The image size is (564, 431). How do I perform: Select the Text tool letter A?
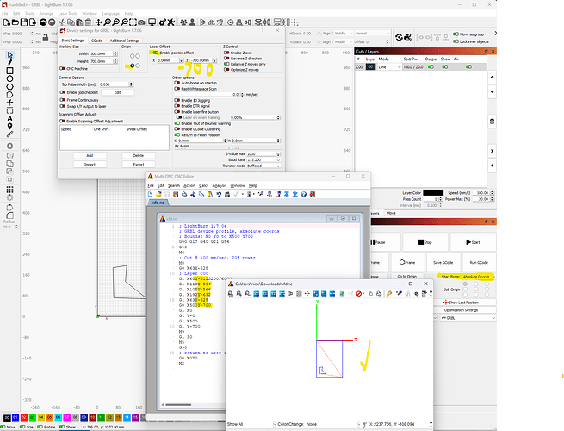pos(9,118)
